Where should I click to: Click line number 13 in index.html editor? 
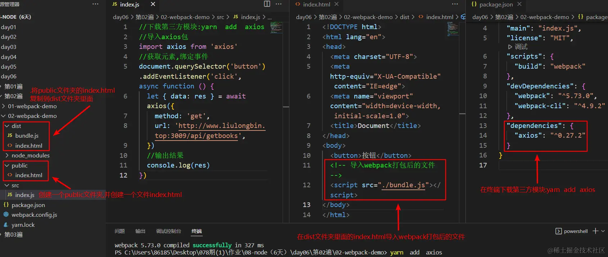[306, 205]
